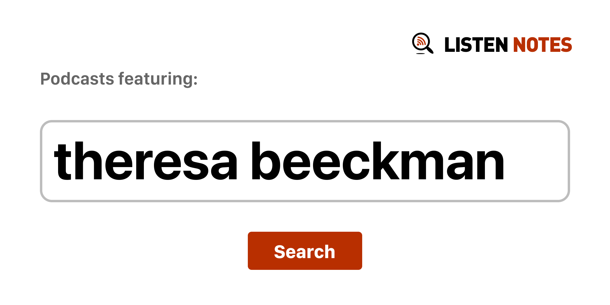
Task: Click the red "NOTES" word in the logo
Action: [542, 45]
